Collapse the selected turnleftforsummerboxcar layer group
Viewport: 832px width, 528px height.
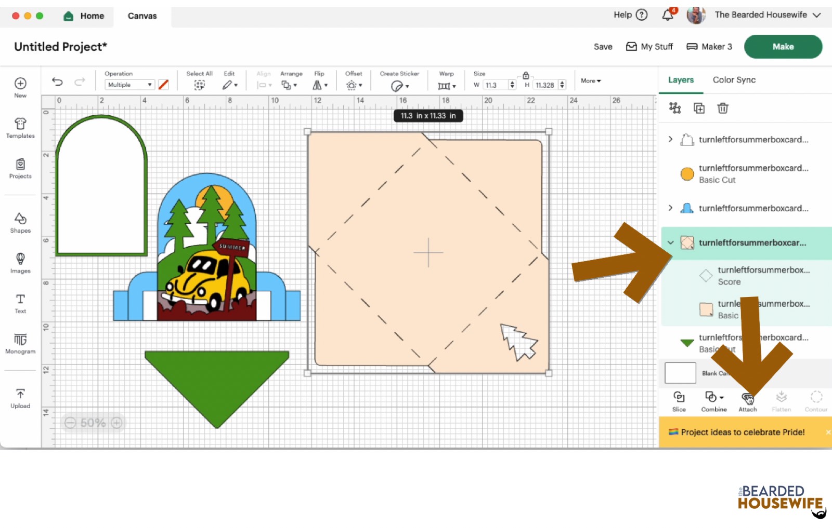tap(670, 242)
